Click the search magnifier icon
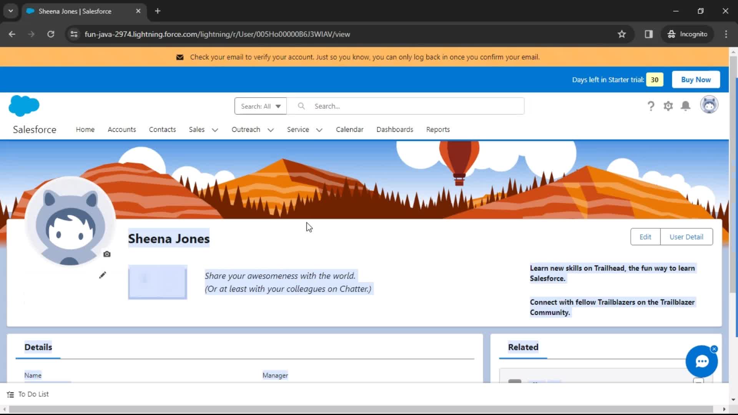The width and height of the screenshot is (738, 415). coord(301,106)
